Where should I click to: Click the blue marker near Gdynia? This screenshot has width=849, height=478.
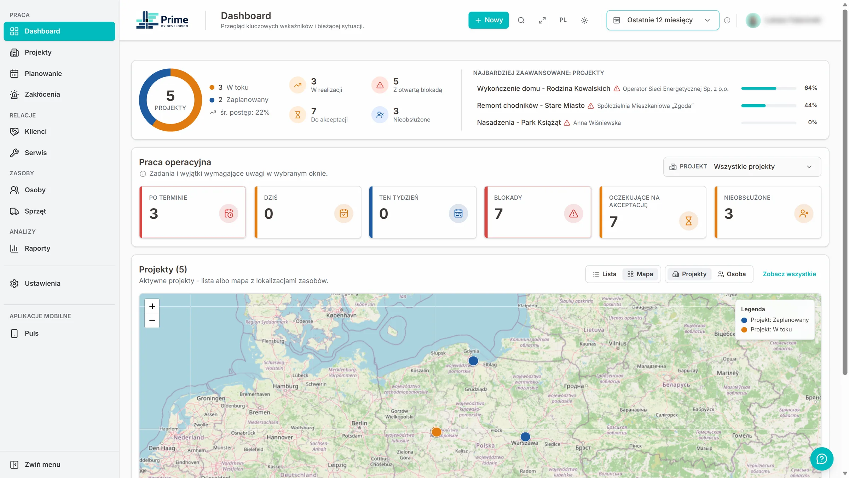(x=473, y=361)
